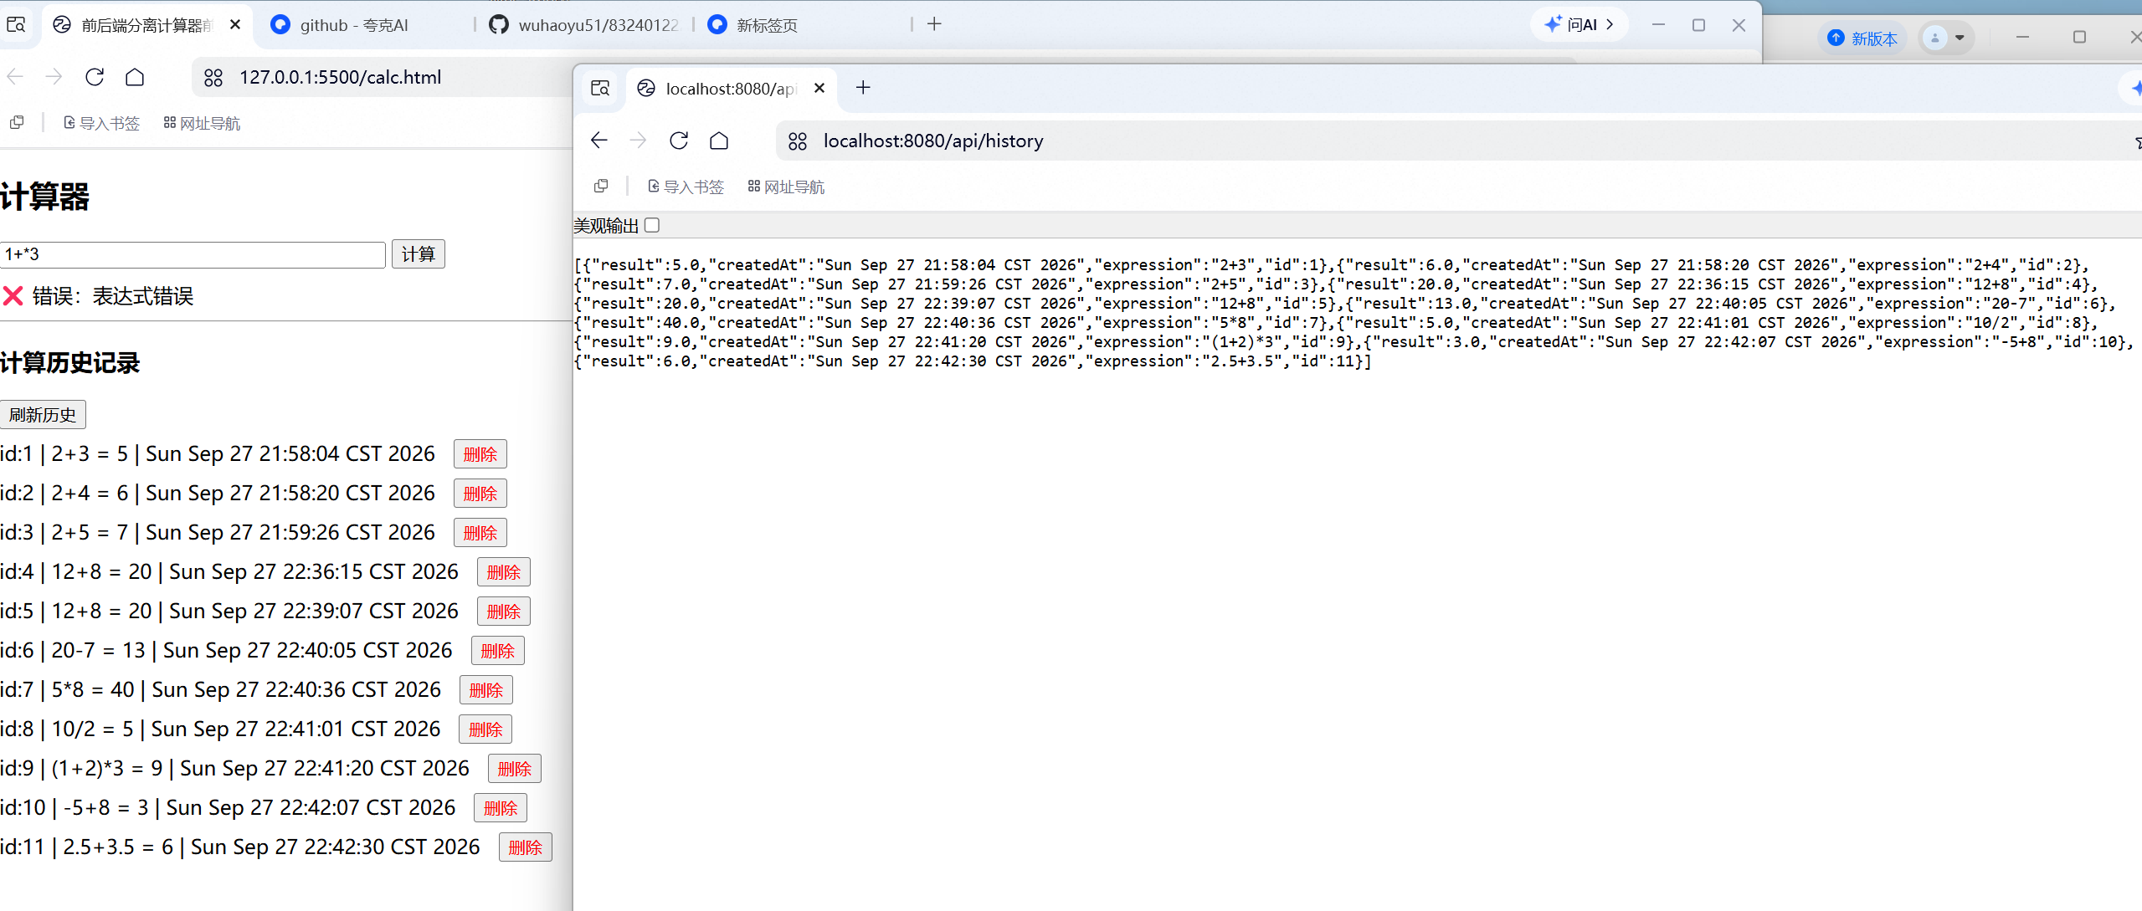Click expression input containing 1+*3
The image size is (2142, 911).
(193, 254)
